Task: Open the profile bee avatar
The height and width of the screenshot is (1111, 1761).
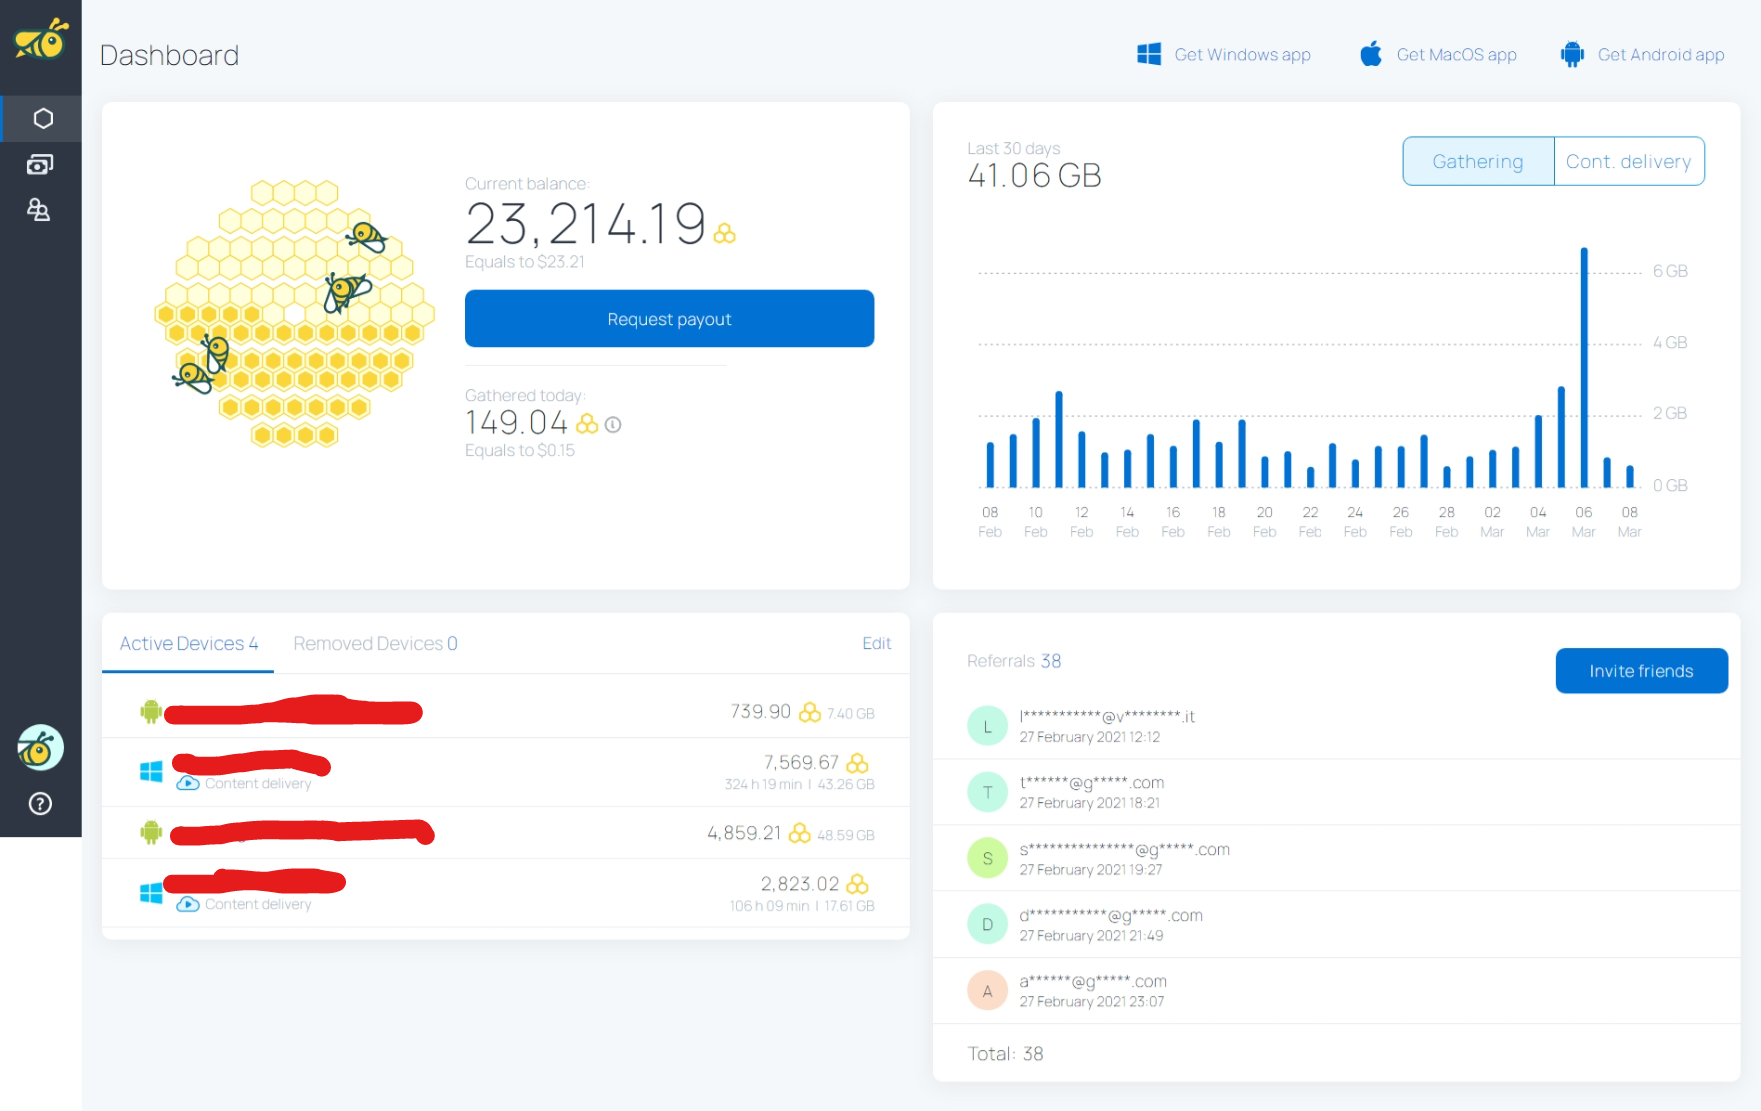Action: [40, 747]
